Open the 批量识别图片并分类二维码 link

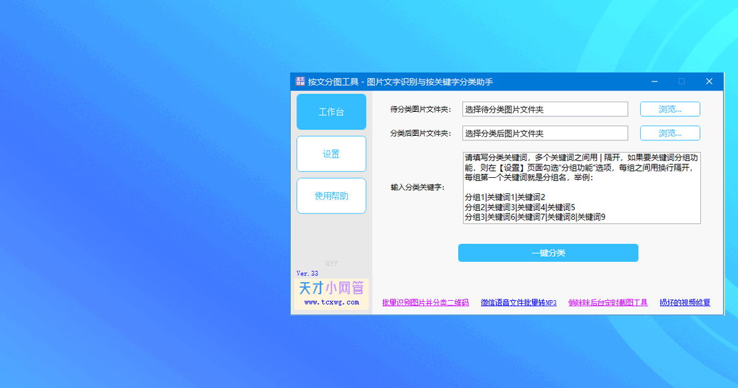click(426, 302)
